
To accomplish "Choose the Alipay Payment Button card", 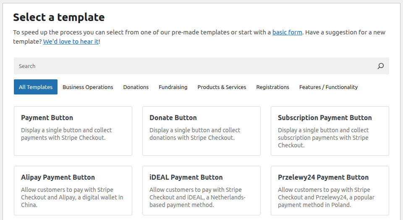I will click(73, 191).
